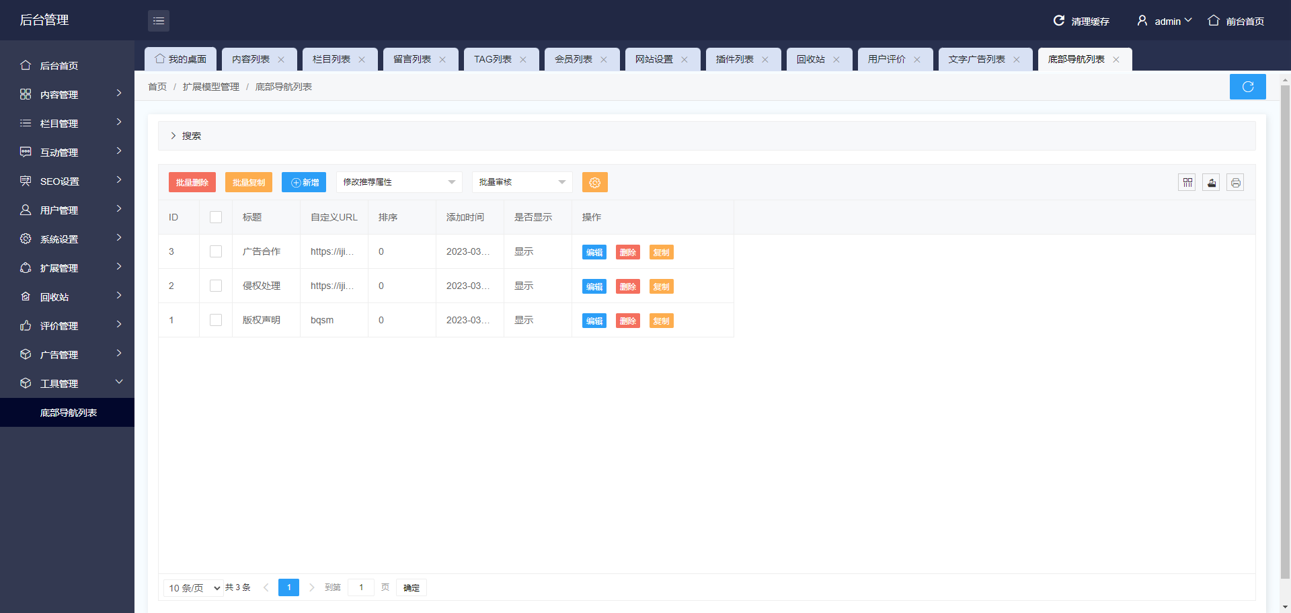Image resolution: width=1291 pixels, height=613 pixels.
Task: Select 底部导航列表 sidebar submenu item
Action: [67, 412]
